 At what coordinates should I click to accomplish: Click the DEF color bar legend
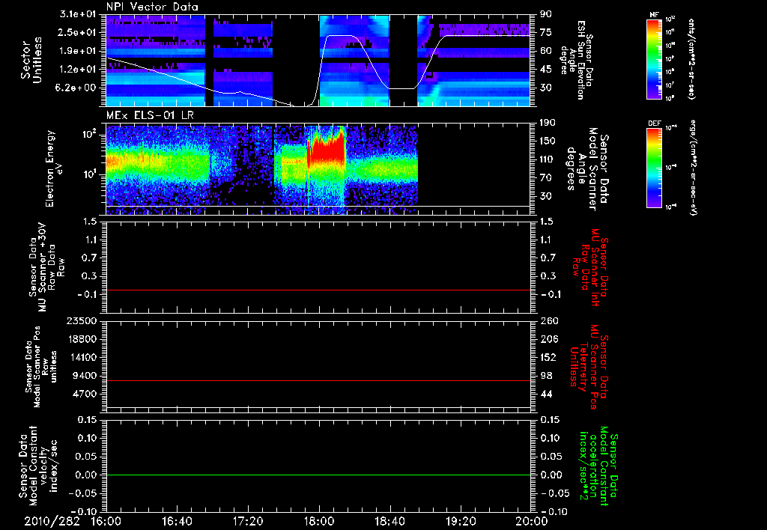654,168
